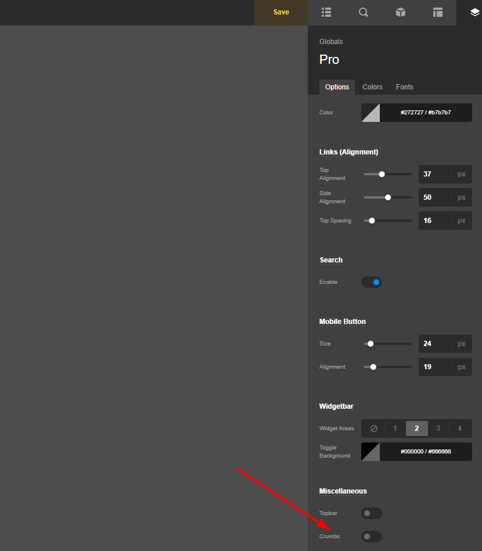Screen dimensions: 482x551
Task: Open the search magnifier icon
Action: click(364, 12)
